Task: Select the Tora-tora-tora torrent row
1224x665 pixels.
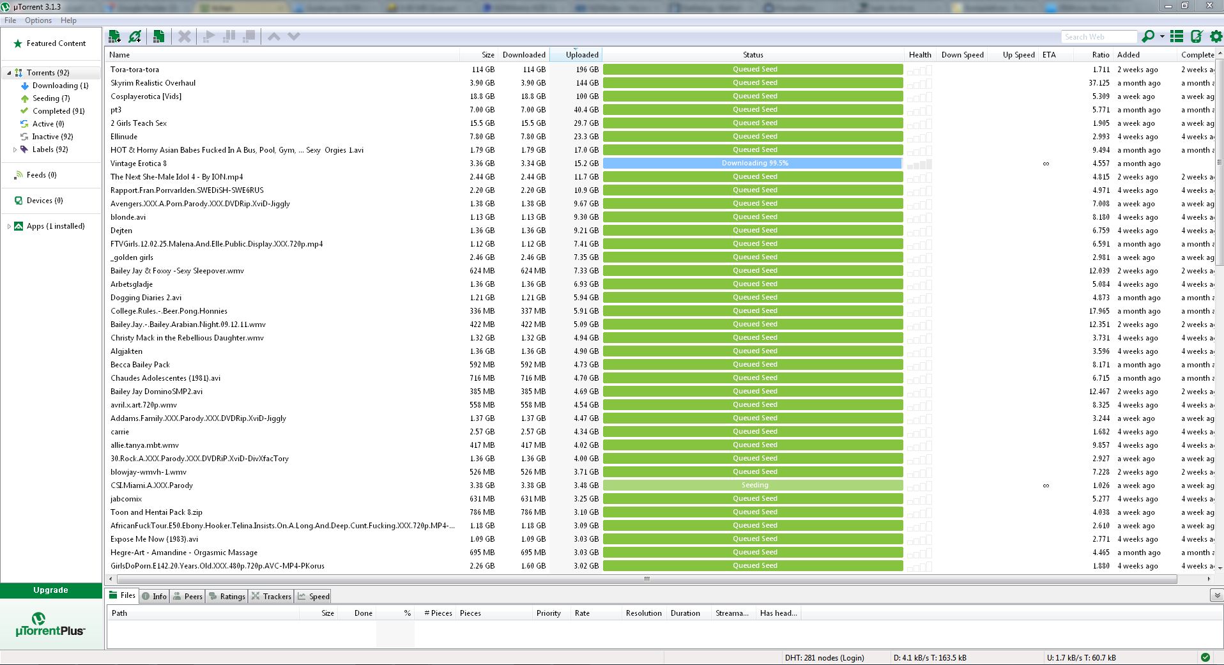Action: coord(661,70)
